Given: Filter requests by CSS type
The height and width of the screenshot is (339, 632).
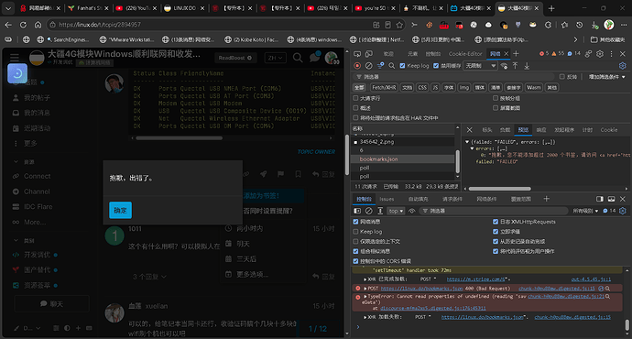Looking at the screenshot, I should coord(422,87).
